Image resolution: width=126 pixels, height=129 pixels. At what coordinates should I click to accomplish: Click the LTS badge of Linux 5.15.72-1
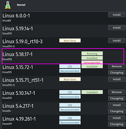(70, 66)
